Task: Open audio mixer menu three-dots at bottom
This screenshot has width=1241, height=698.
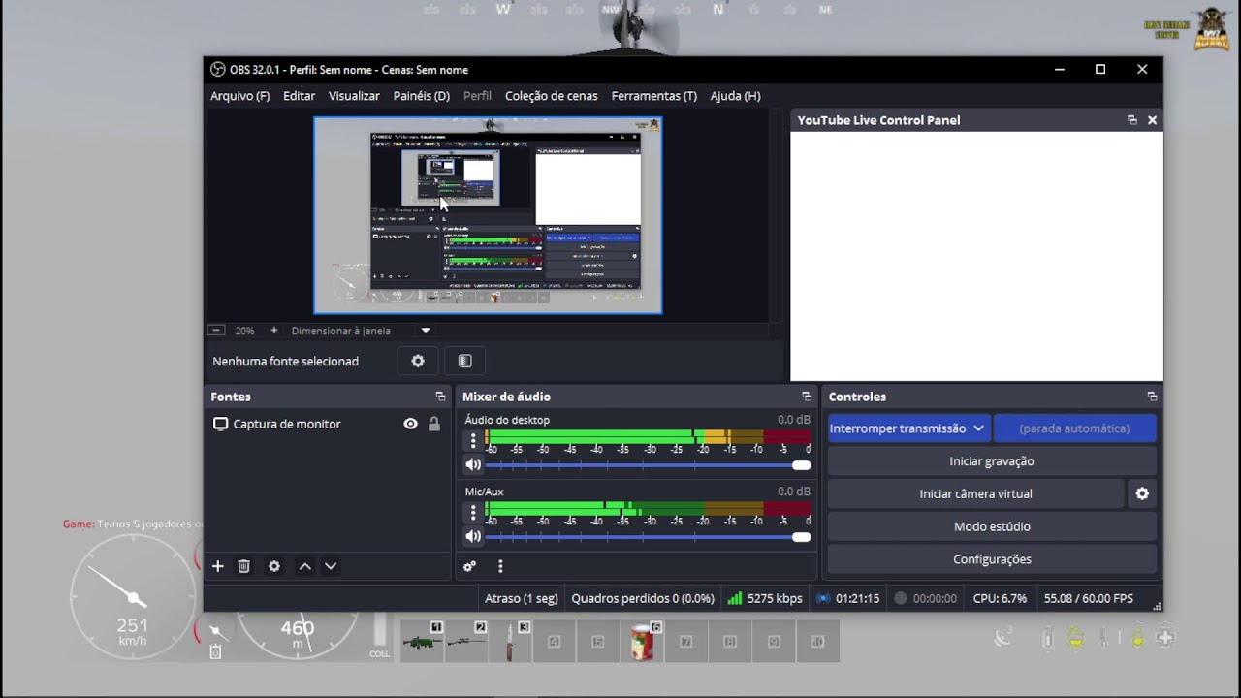Action: point(500,566)
